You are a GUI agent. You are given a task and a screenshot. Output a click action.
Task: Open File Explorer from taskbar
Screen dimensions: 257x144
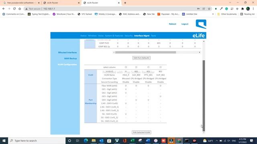[x=94, y=140]
